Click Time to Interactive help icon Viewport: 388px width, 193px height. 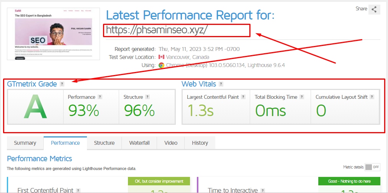click(262, 191)
